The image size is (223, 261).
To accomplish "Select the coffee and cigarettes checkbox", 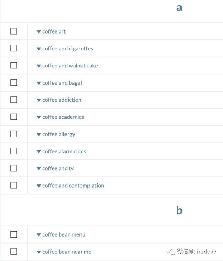I will (14, 48).
